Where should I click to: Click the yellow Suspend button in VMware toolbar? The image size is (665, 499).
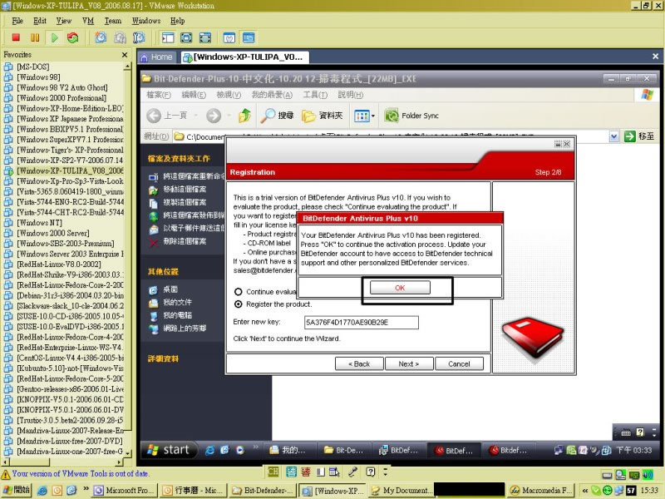tap(35, 37)
